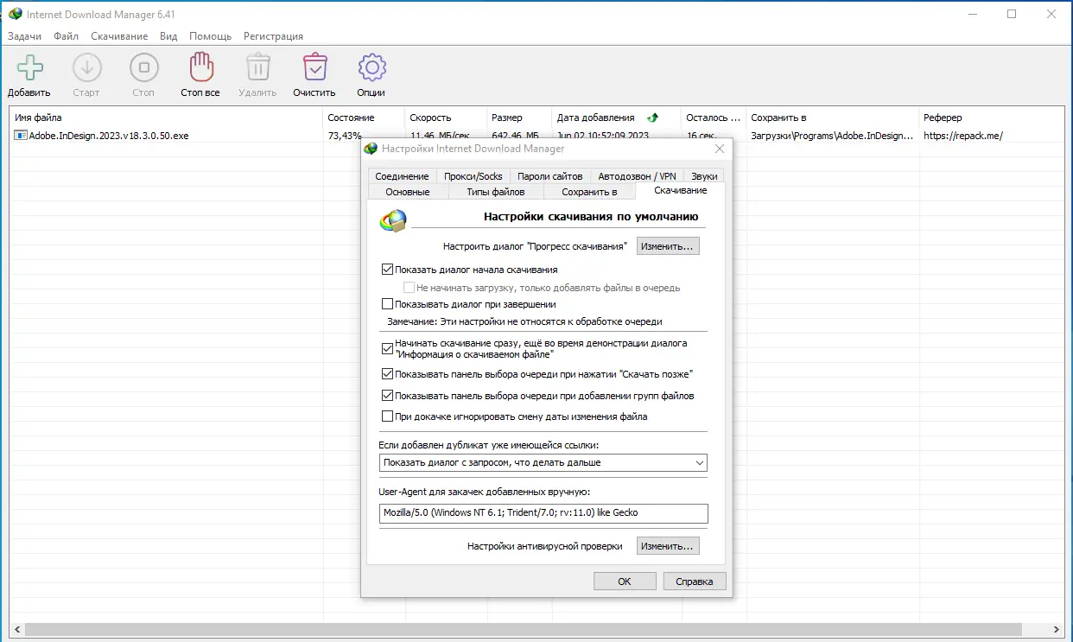Open the Файл menu
Image resolution: width=1073 pixels, height=642 pixels.
coord(66,36)
